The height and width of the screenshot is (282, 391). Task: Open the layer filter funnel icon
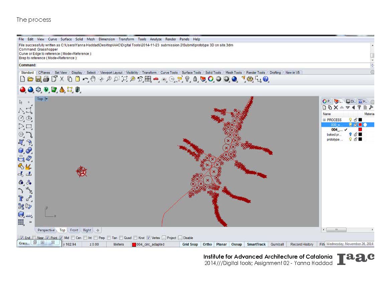(x=359, y=107)
